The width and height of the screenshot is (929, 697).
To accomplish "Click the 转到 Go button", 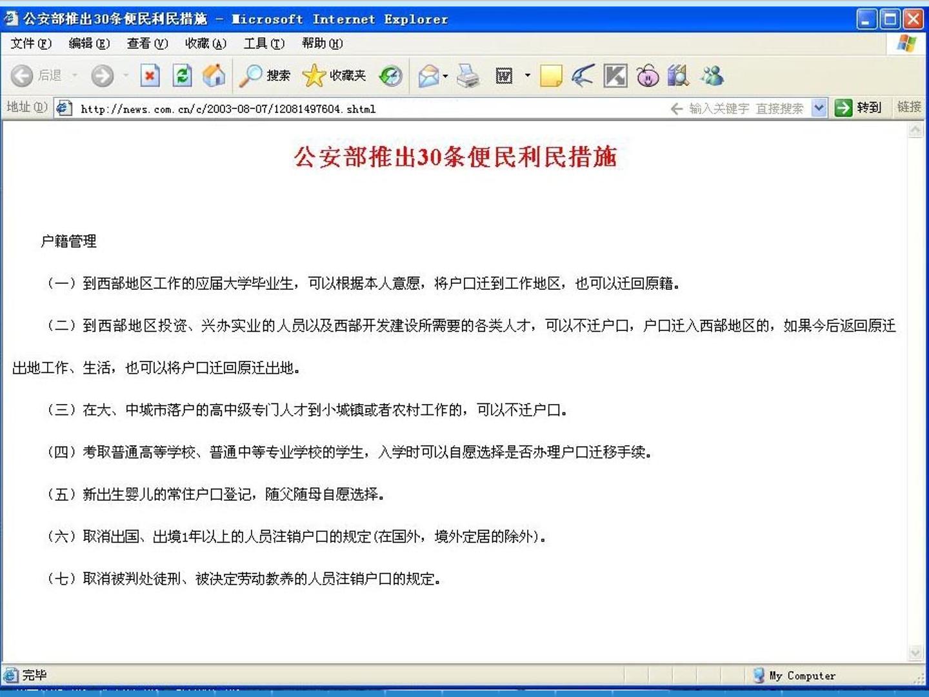I will (x=858, y=108).
